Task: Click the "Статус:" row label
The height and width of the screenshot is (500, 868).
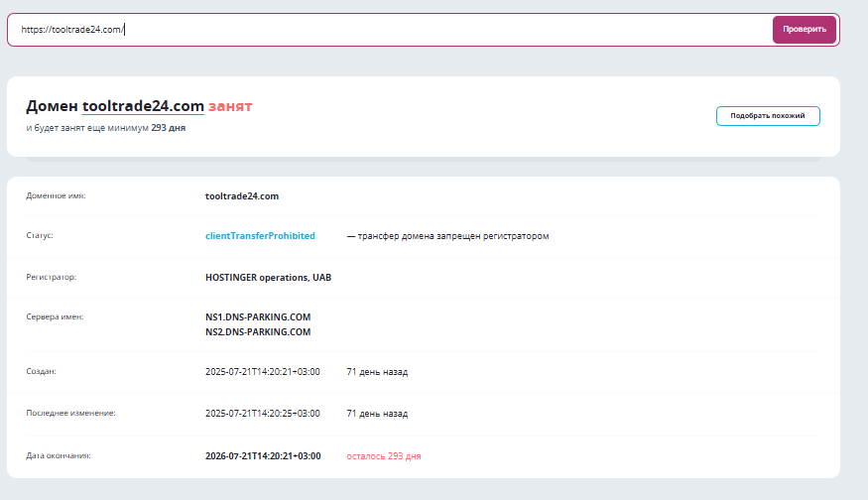Action: click(40, 236)
